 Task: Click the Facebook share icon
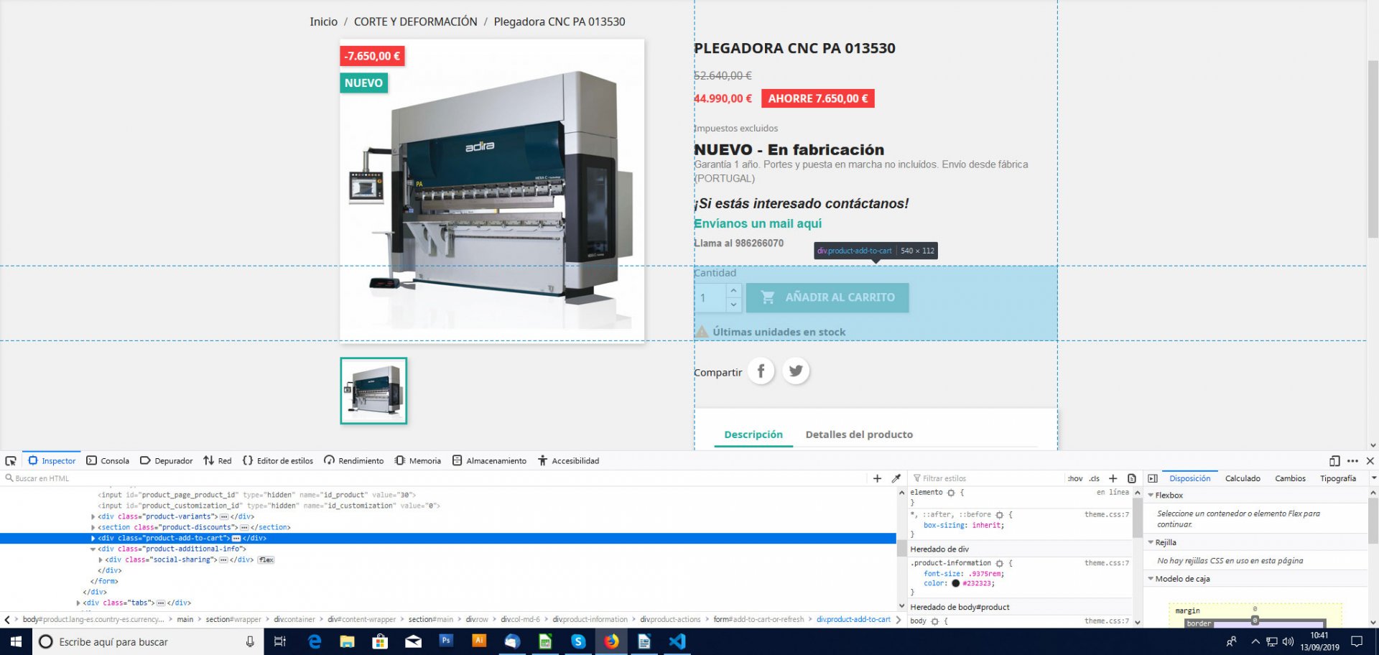click(x=761, y=371)
